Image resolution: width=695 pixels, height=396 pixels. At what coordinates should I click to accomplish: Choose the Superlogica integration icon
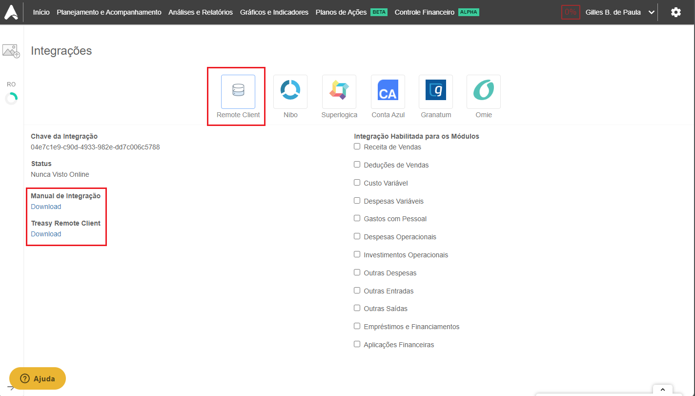point(339,92)
